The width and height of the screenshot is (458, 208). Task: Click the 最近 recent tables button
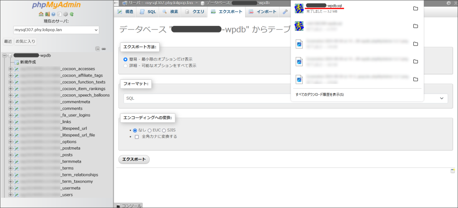(8, 41)
